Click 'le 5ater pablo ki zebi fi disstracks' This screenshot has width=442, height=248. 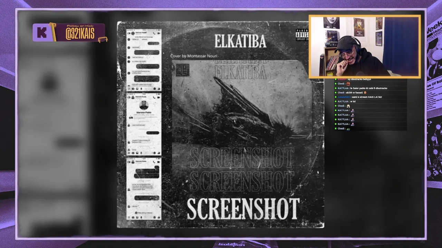tap(368, 88)
